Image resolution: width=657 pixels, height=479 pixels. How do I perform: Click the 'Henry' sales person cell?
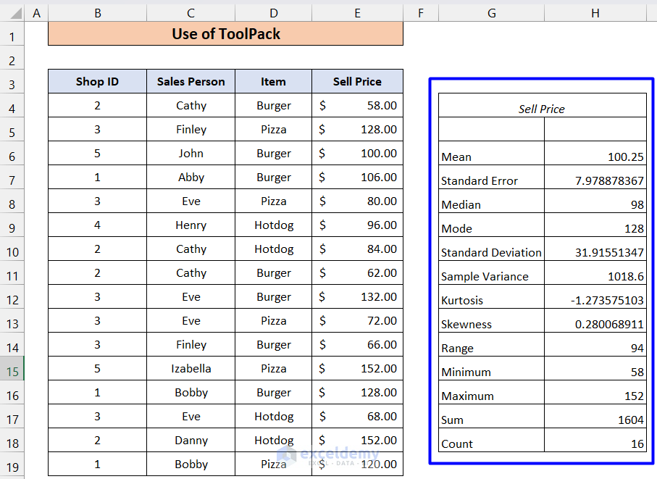pyautogui.click(x=191, y=225)
